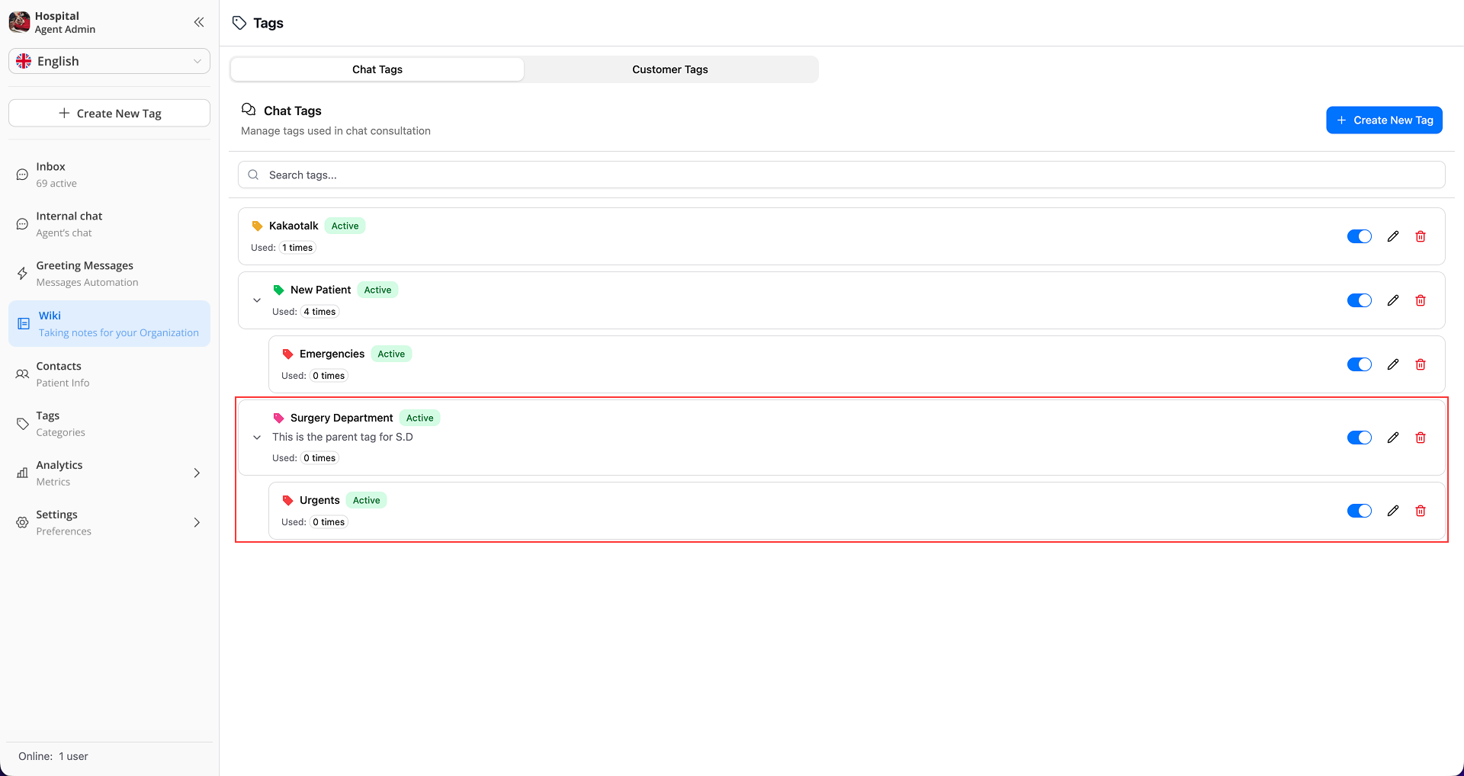The height and width of the screenshot is (776, 1464).
Task: Open Inbox in the sidebar
Action: tap(50, 175)
